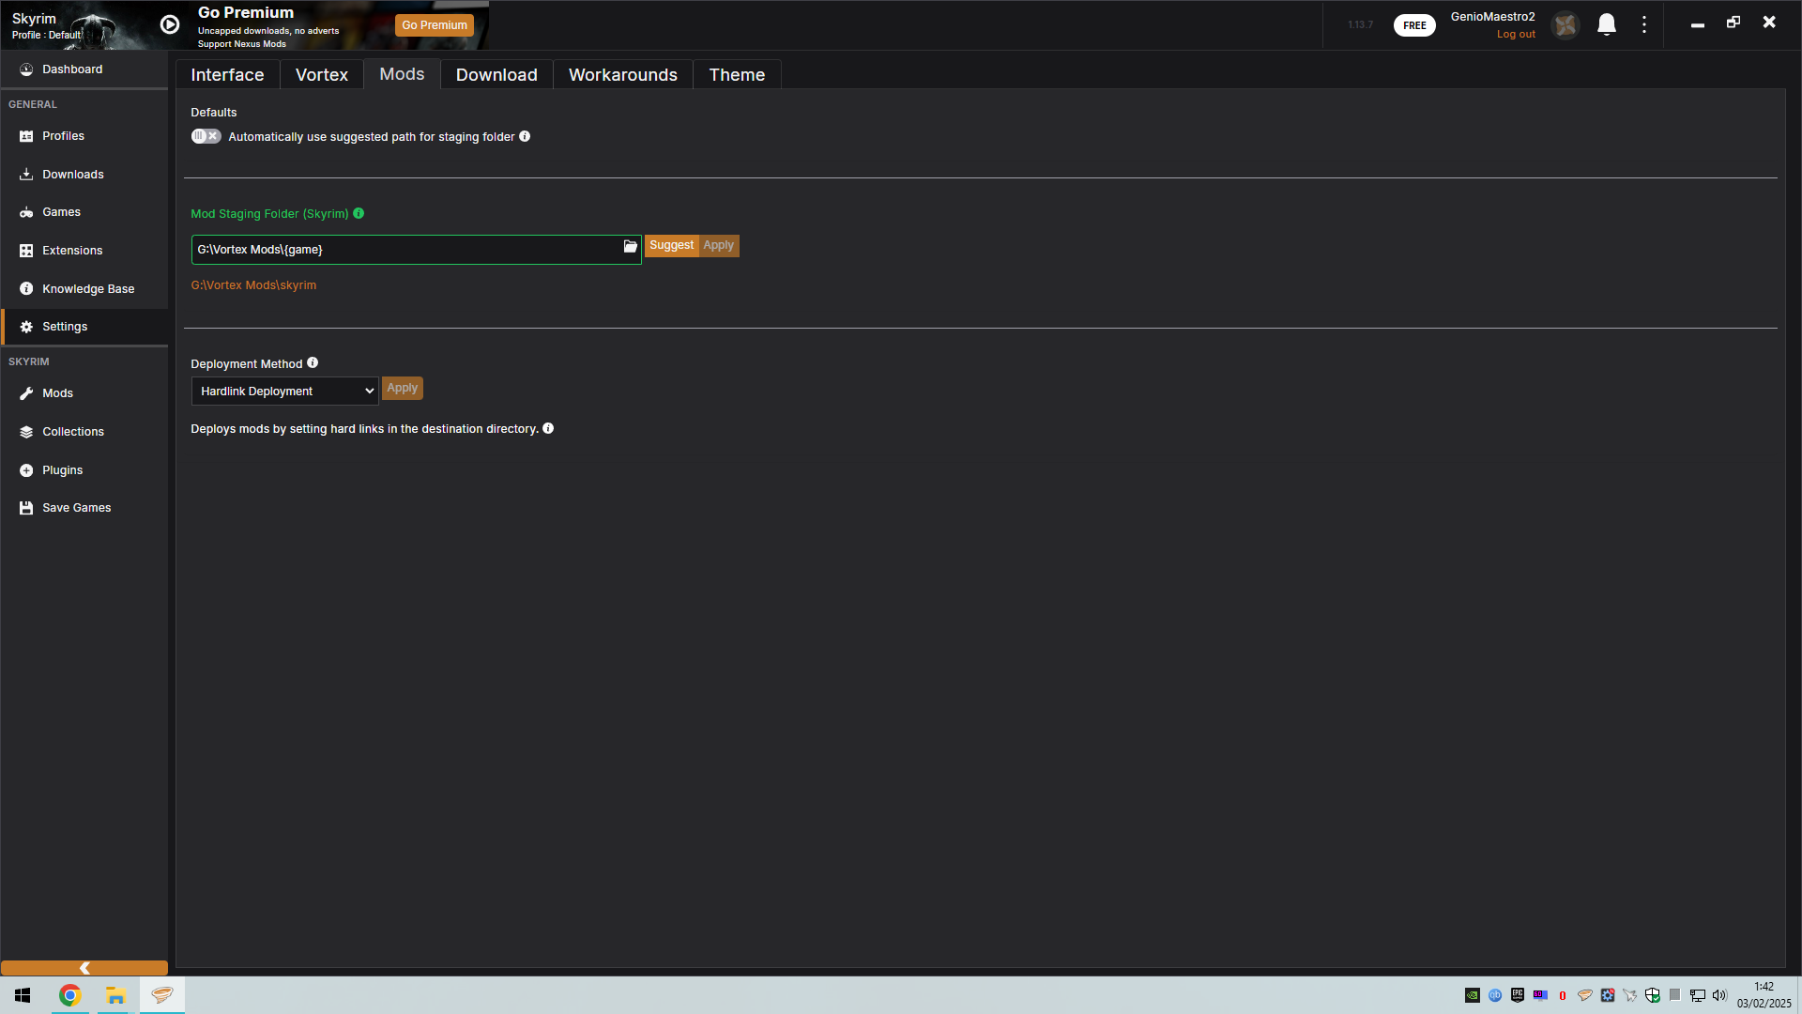The width and height of the screenshot is (1802, 1014).
Task: Click the Go Premium button
Action: pyautogui.click(x=435, y=25)
